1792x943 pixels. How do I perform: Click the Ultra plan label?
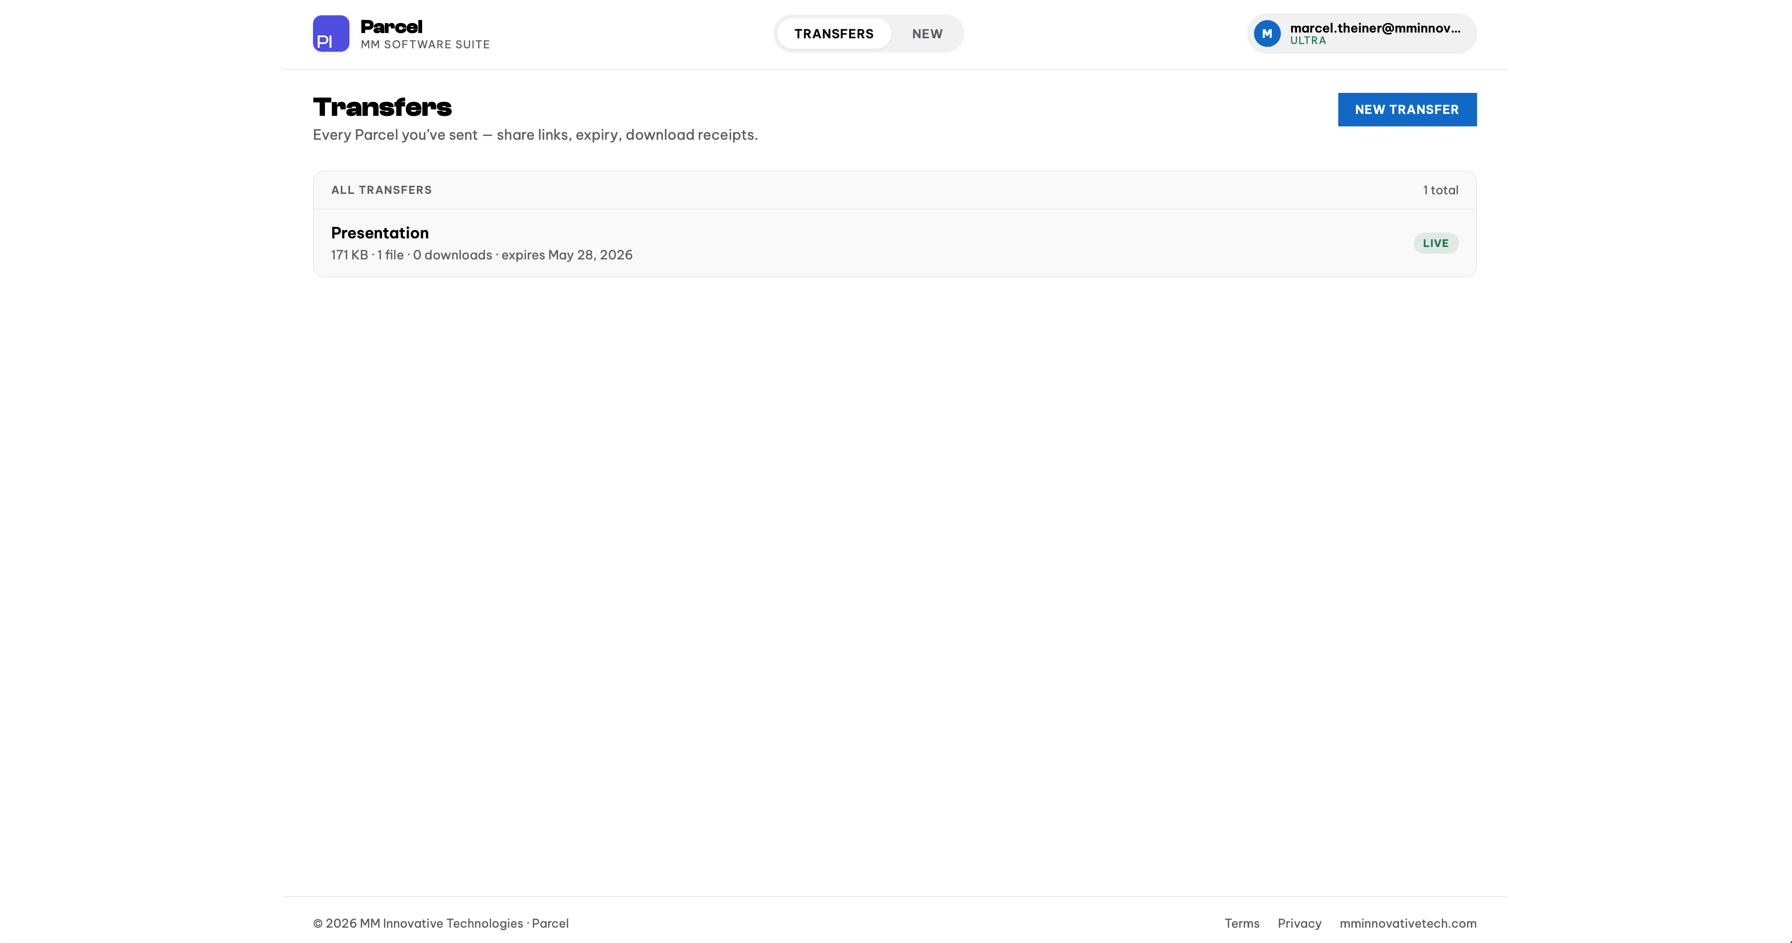point(1308,40)
